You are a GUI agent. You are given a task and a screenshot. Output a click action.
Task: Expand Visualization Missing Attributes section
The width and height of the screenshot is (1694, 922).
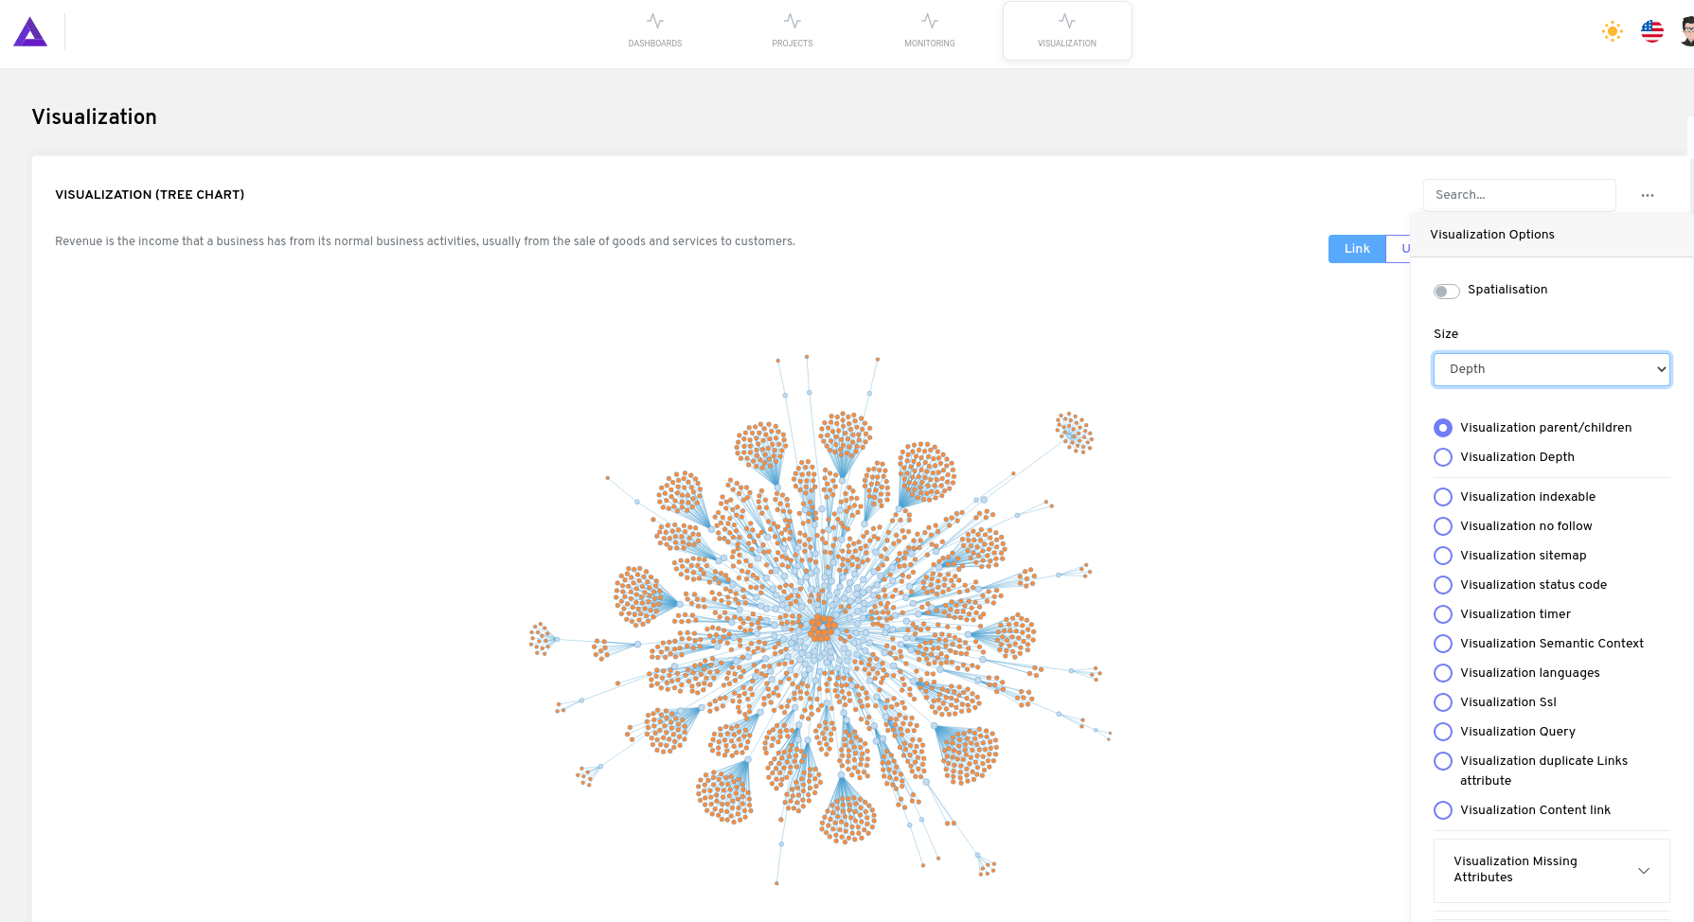pos(1643,870)
